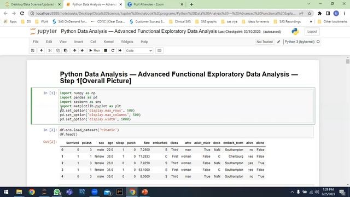Click the notebook title to rename

tap(138, 31)
